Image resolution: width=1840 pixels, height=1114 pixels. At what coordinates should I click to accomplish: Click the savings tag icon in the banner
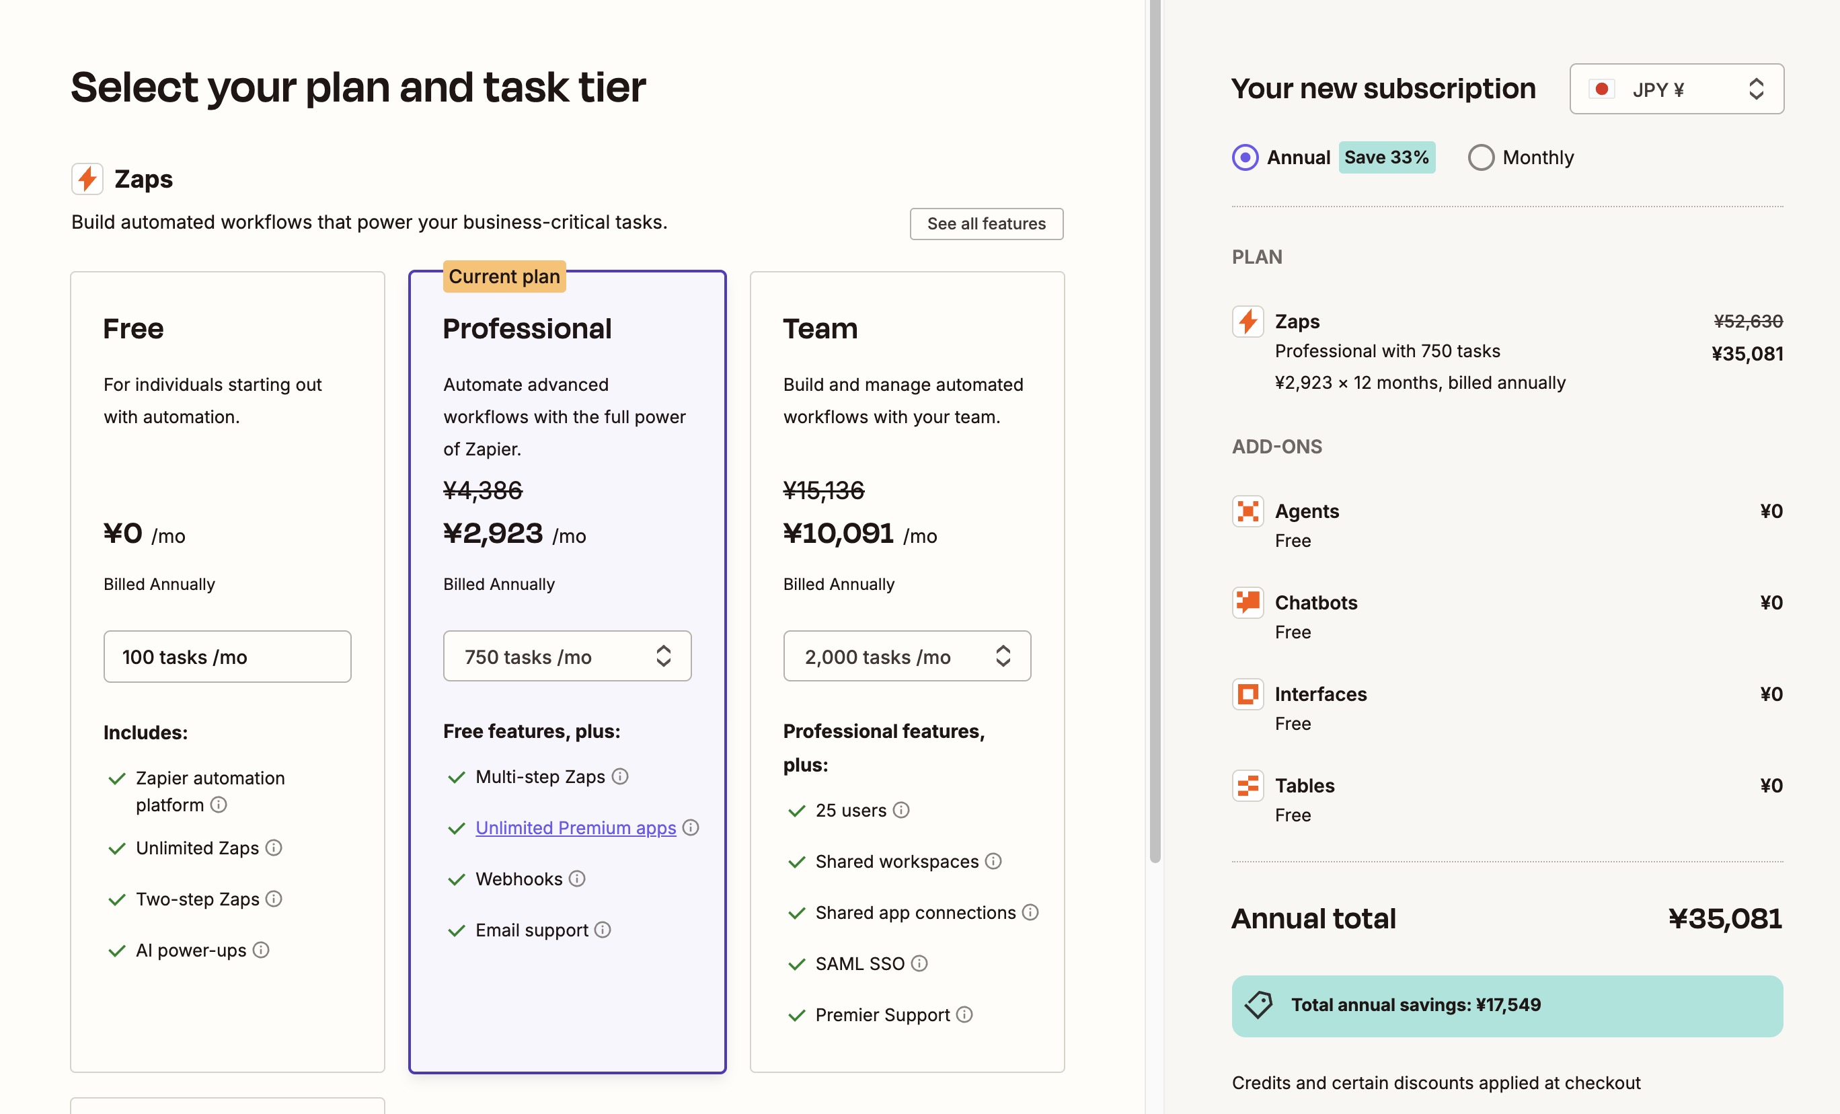1259,1005
